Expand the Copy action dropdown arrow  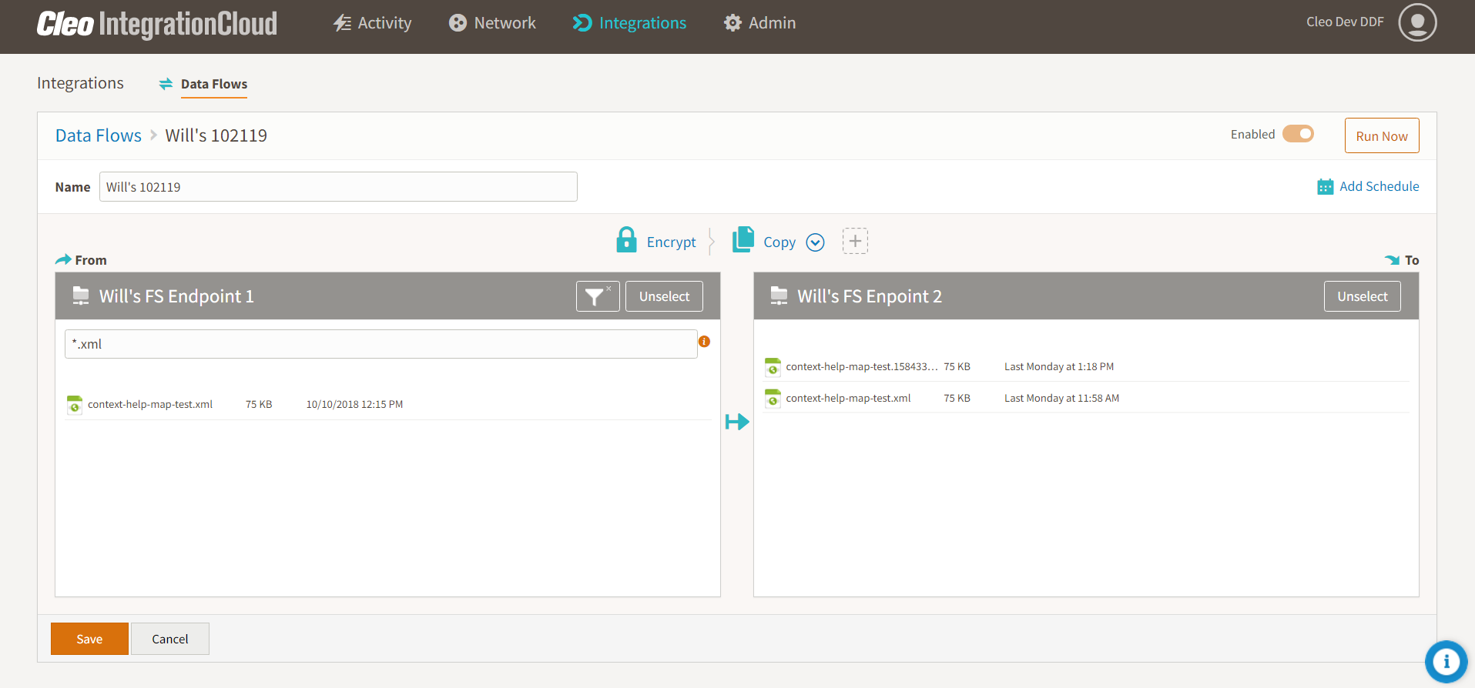pos(815,242)
